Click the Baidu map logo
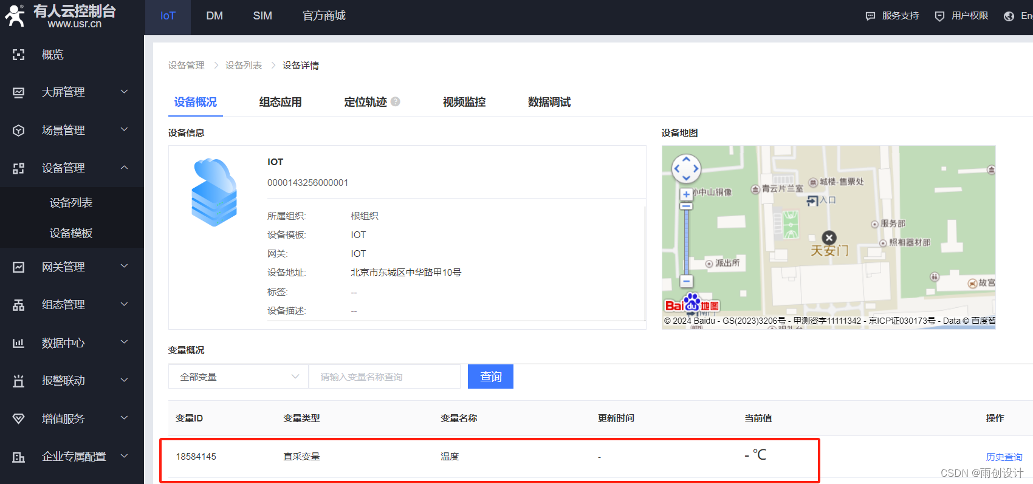The image size is (1033, 484). 692,303
